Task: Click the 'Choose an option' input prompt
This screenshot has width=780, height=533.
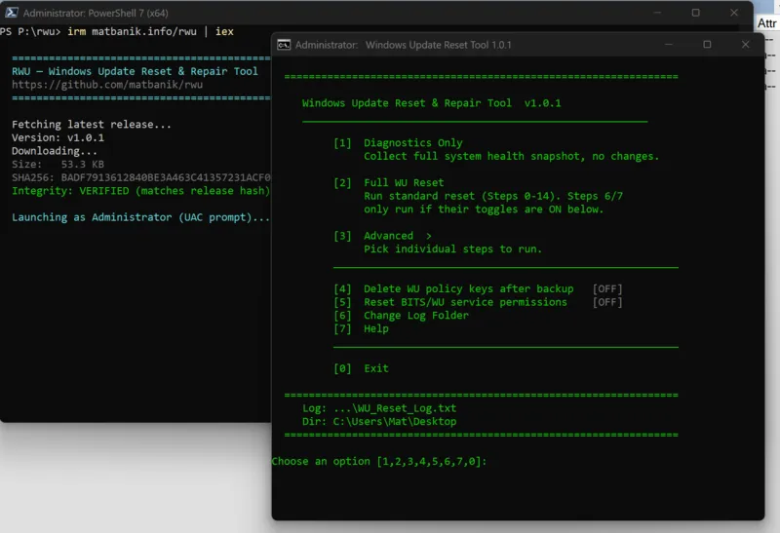Action: [x=379, y=462]
